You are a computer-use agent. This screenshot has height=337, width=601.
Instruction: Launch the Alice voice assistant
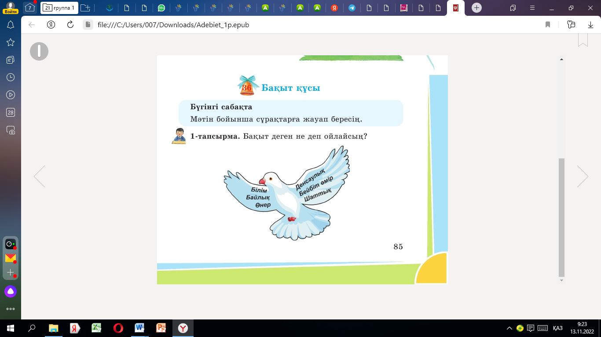(11, 291)
